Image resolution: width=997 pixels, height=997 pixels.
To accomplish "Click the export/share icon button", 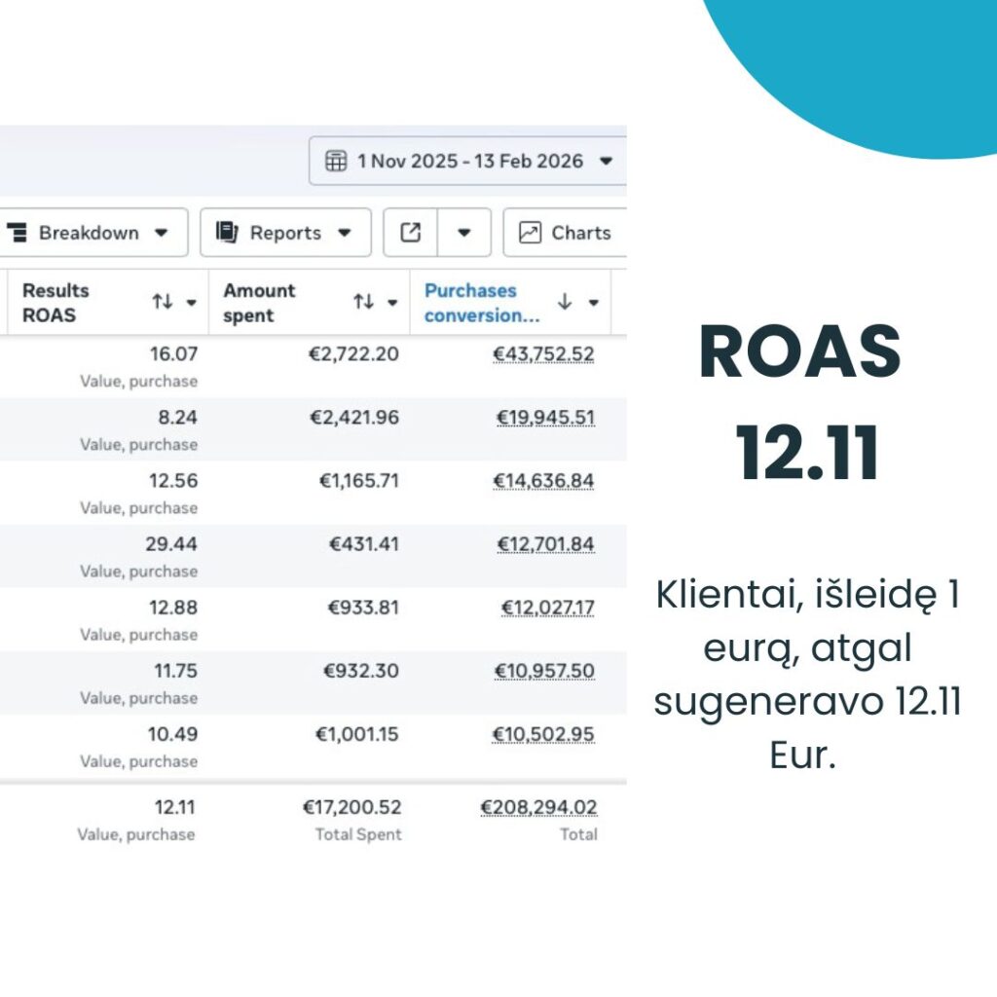I will [411, 233].
